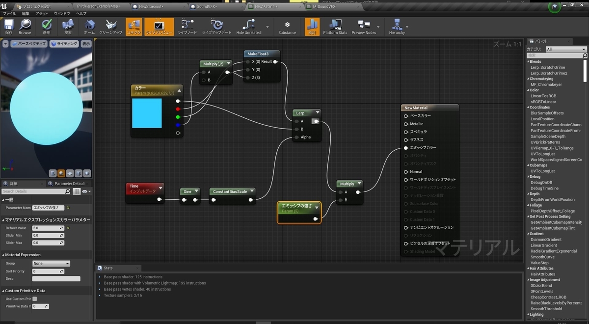Select the plane preview mesh icon
Image resolution: width=589 pixels, height=324 pixels.
tap(70, 173)
